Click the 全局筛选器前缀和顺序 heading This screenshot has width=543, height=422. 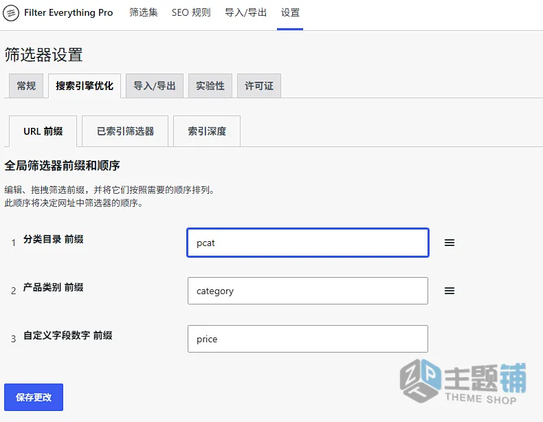[62, 166]
